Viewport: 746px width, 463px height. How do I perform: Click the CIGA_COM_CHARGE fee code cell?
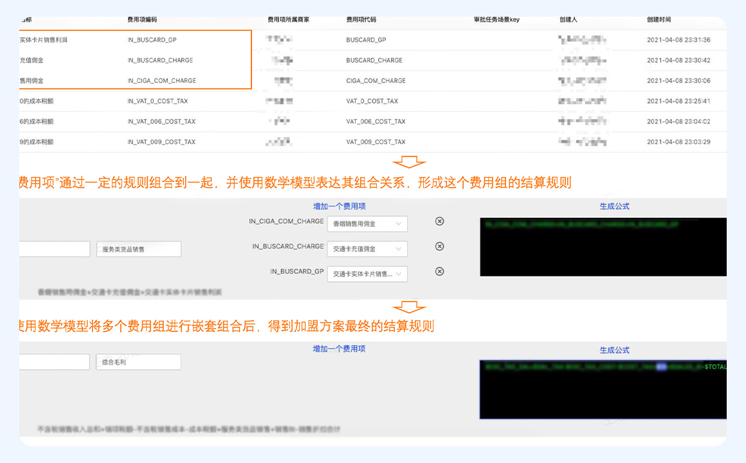point(376,81)
